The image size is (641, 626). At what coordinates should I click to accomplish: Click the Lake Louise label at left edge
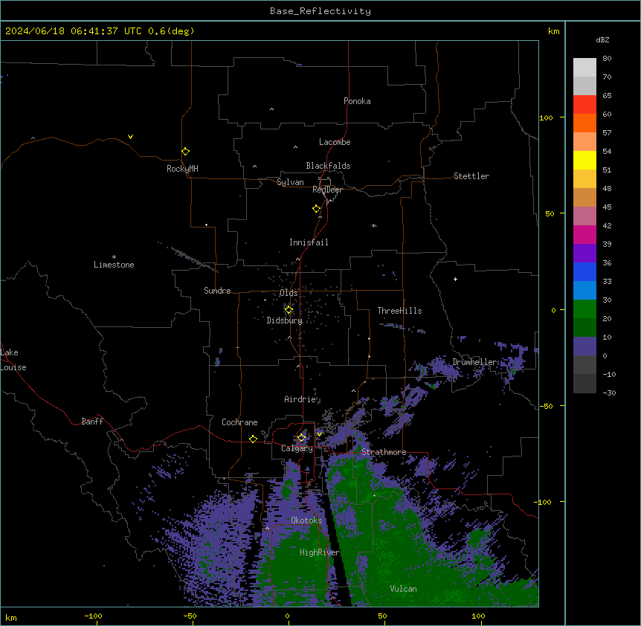13,360
